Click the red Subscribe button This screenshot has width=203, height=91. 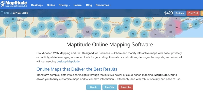(126, 87)
